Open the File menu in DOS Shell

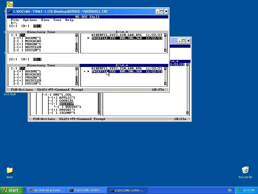[x=15, y=20]
